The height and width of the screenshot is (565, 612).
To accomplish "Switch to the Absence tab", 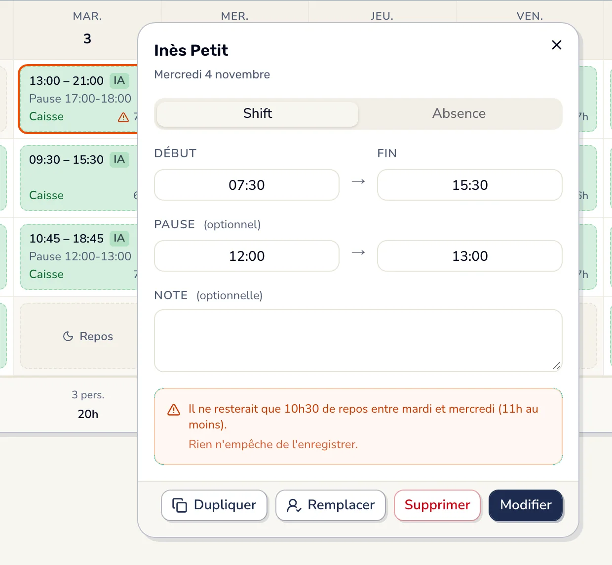I will (459, 113).
